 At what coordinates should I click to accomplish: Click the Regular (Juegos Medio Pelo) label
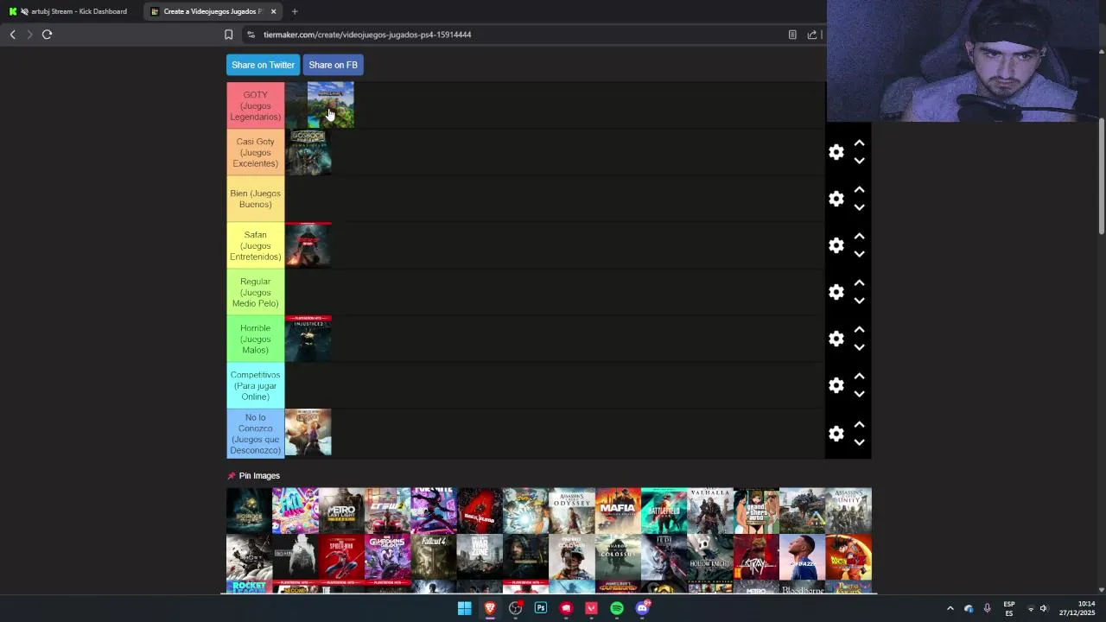(x=255, y=292)
